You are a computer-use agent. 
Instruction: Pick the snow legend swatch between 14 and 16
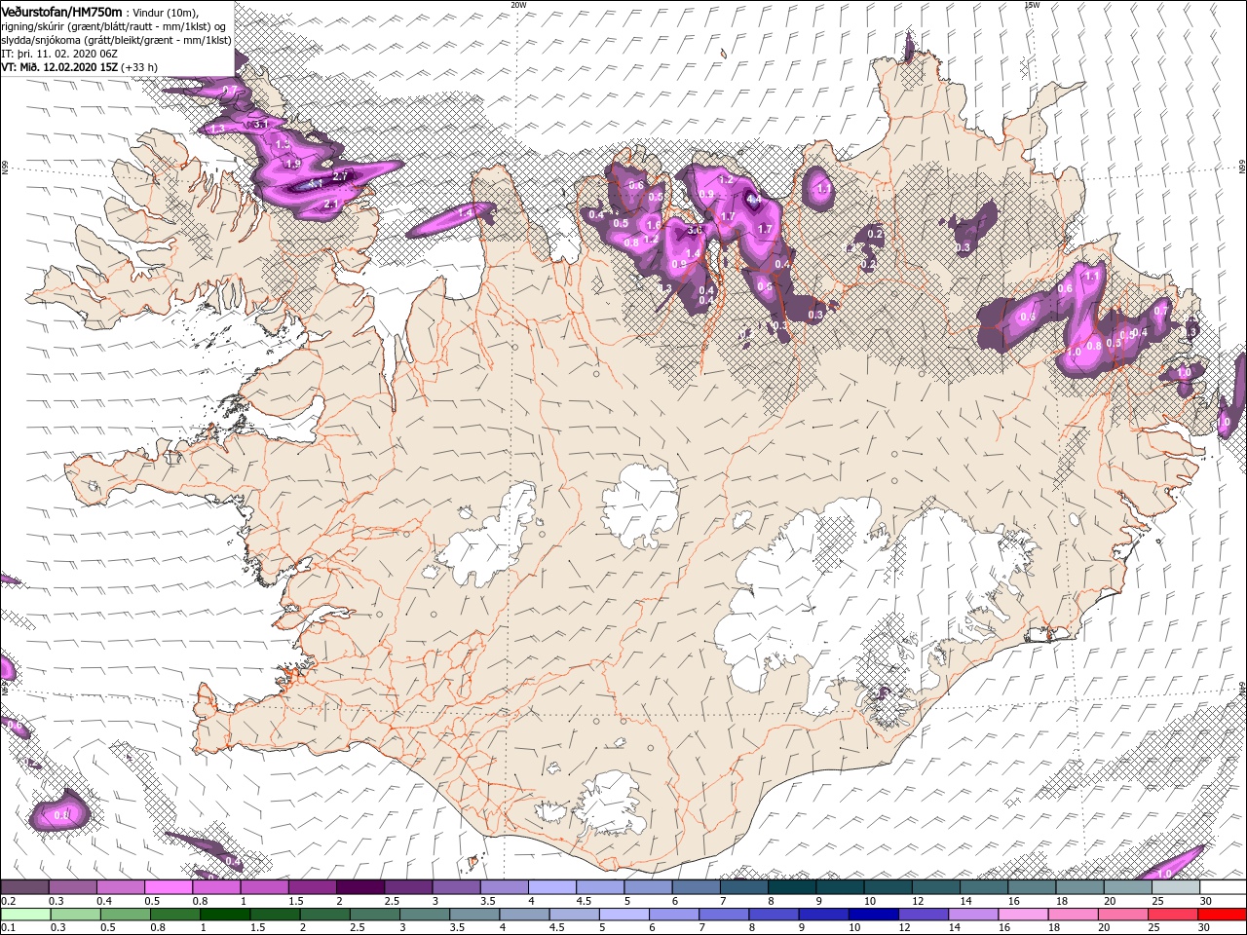pyautogui.click(x=984, y=887)
